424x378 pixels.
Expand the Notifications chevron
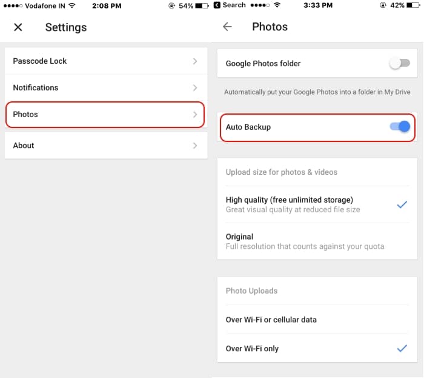pyautogui.click(x=194, y=88)
